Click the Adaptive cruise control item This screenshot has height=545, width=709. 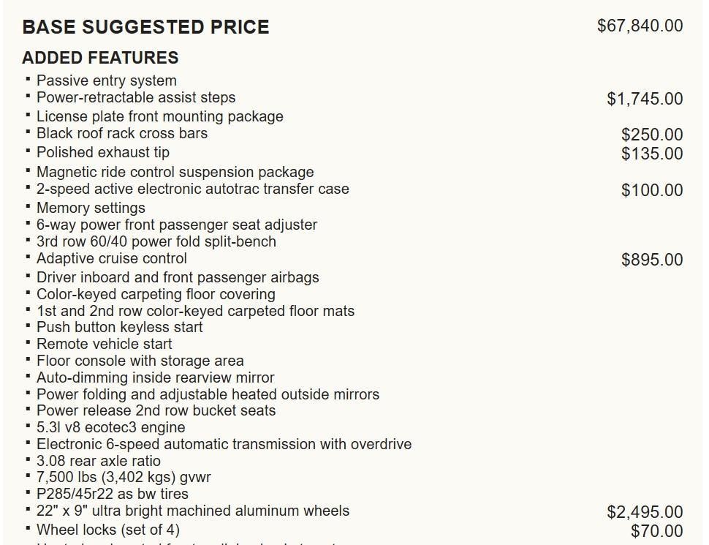pos(112,258)
